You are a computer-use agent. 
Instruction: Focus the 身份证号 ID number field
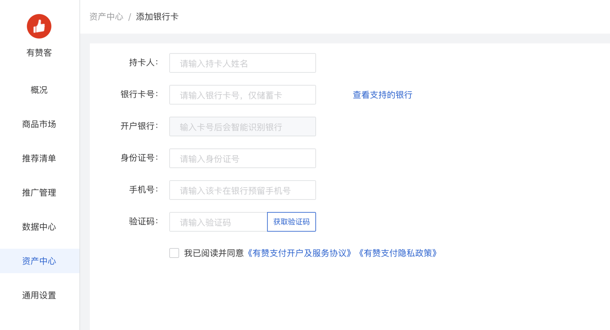tap(242, 158)
